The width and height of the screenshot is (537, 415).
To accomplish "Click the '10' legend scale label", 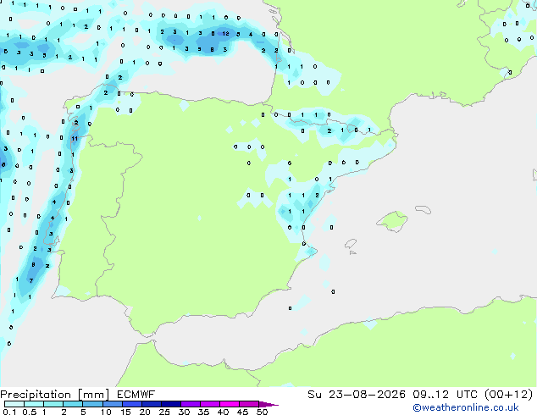I will click(106, 412).
